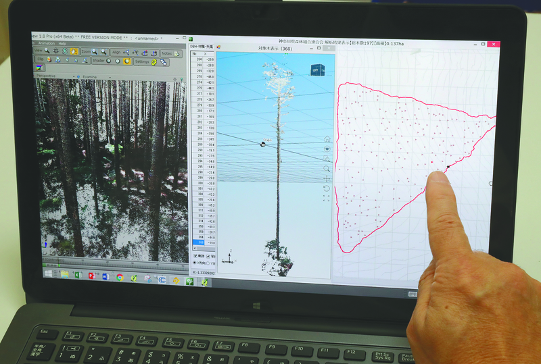Viewport: 541px width, 364px height.
Task: Click the fullscreen expand icon in the tree viewer
Action: tap(327, 199)
